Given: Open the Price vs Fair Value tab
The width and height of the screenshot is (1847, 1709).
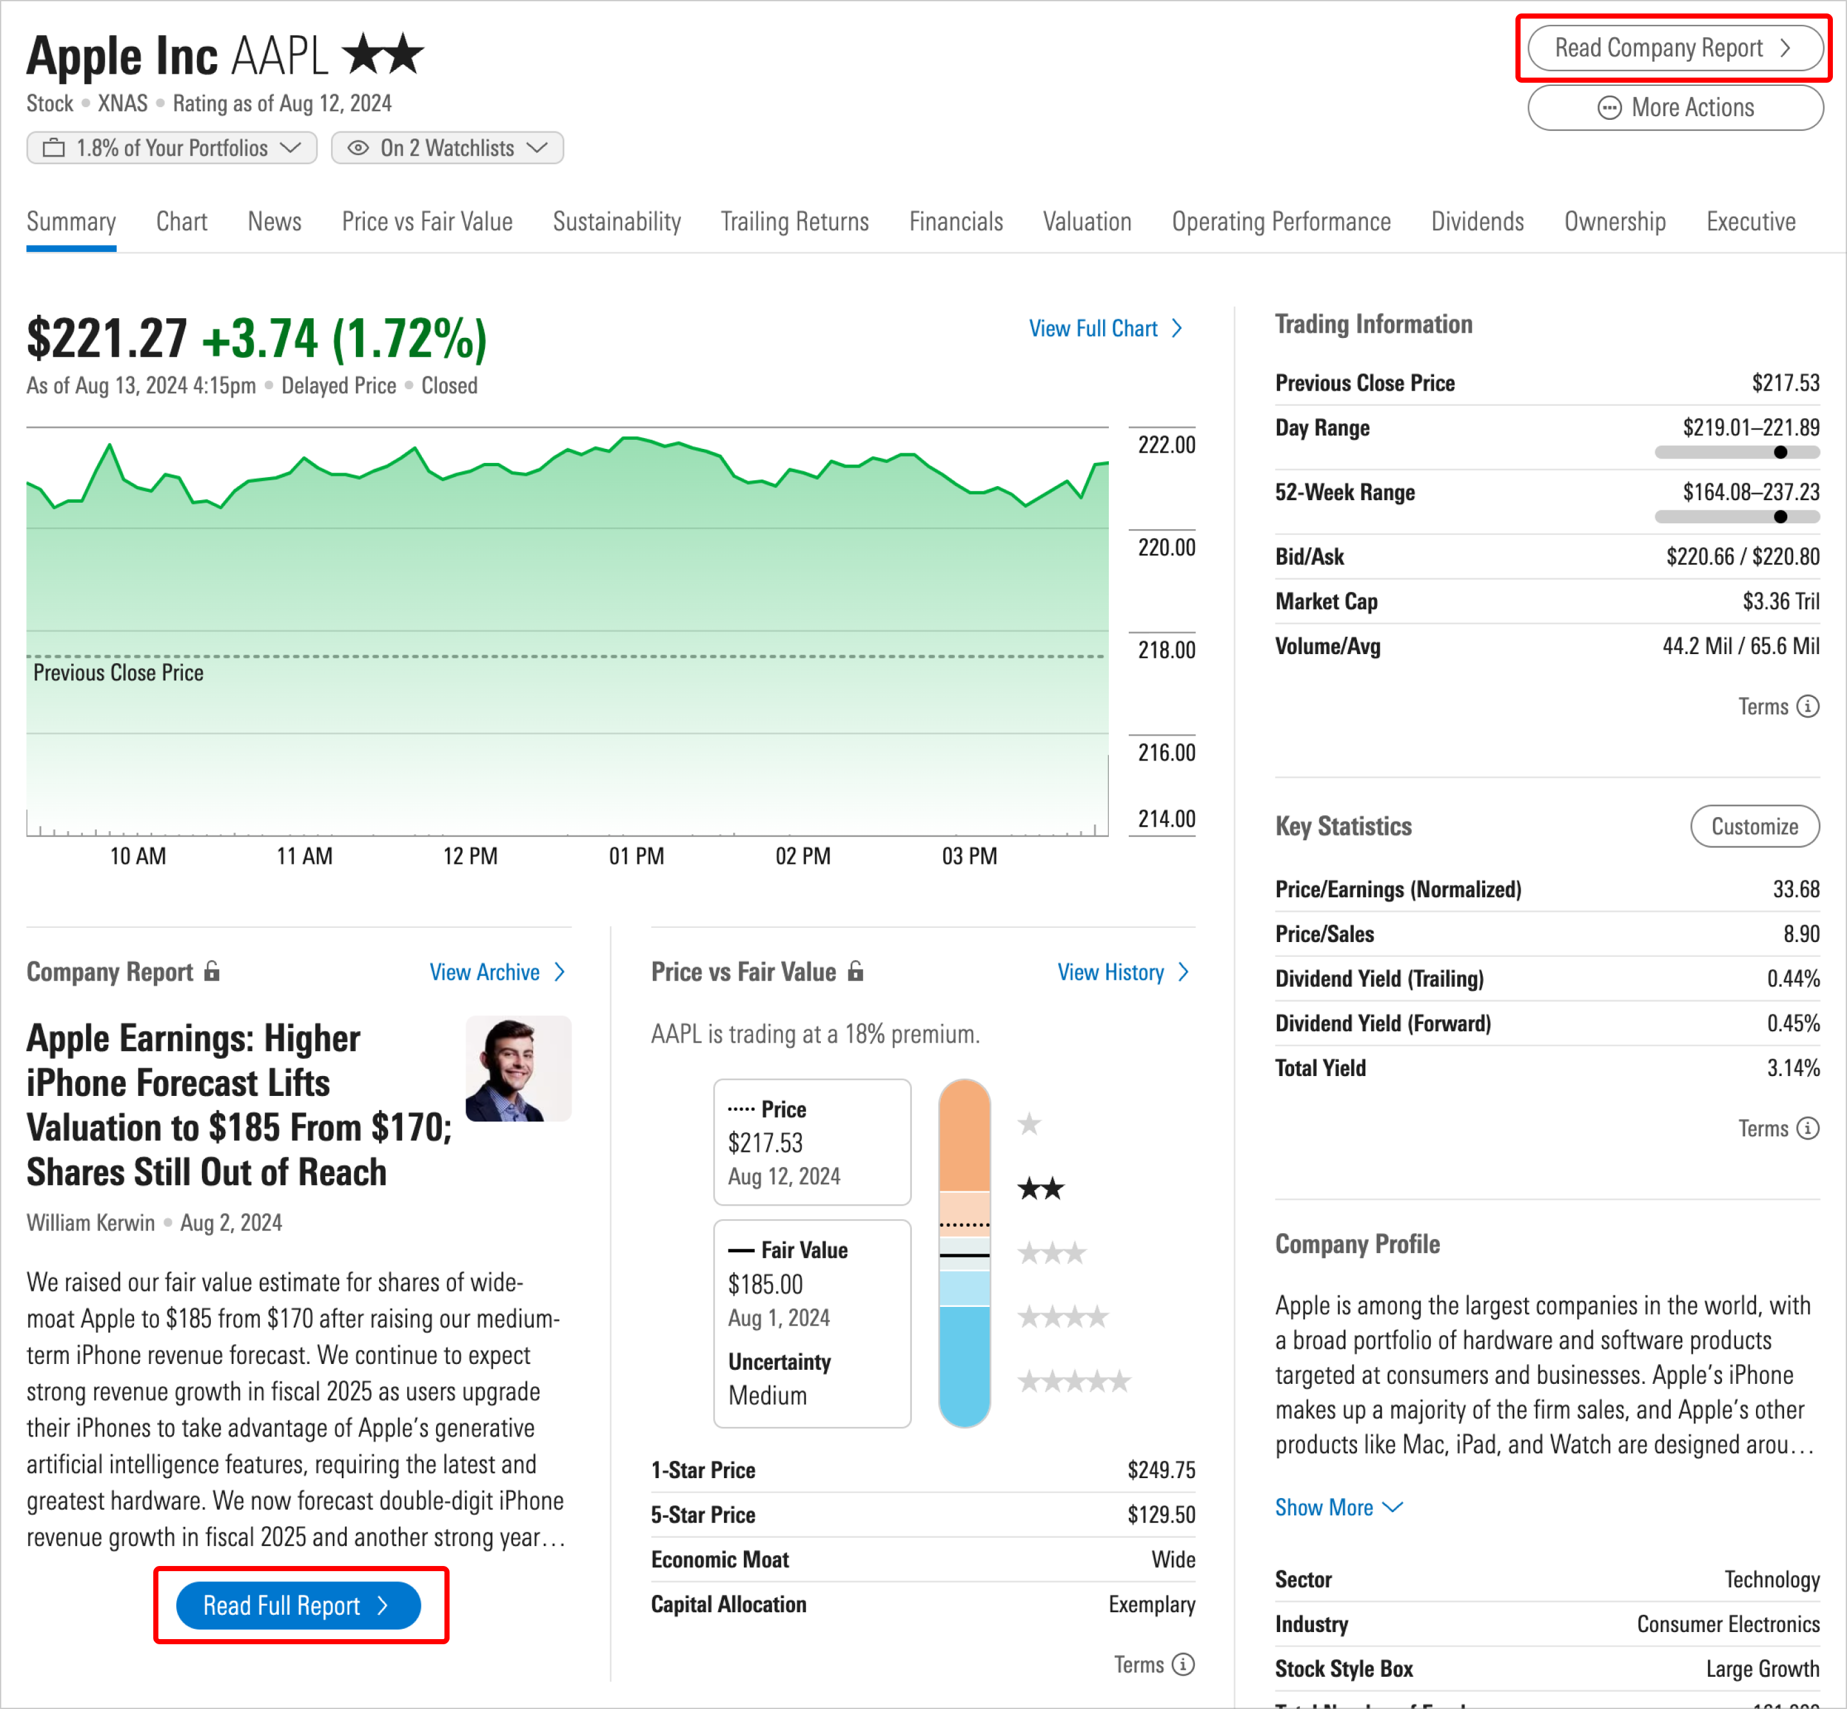Looking at the screenshot, I should coord(427,222).
